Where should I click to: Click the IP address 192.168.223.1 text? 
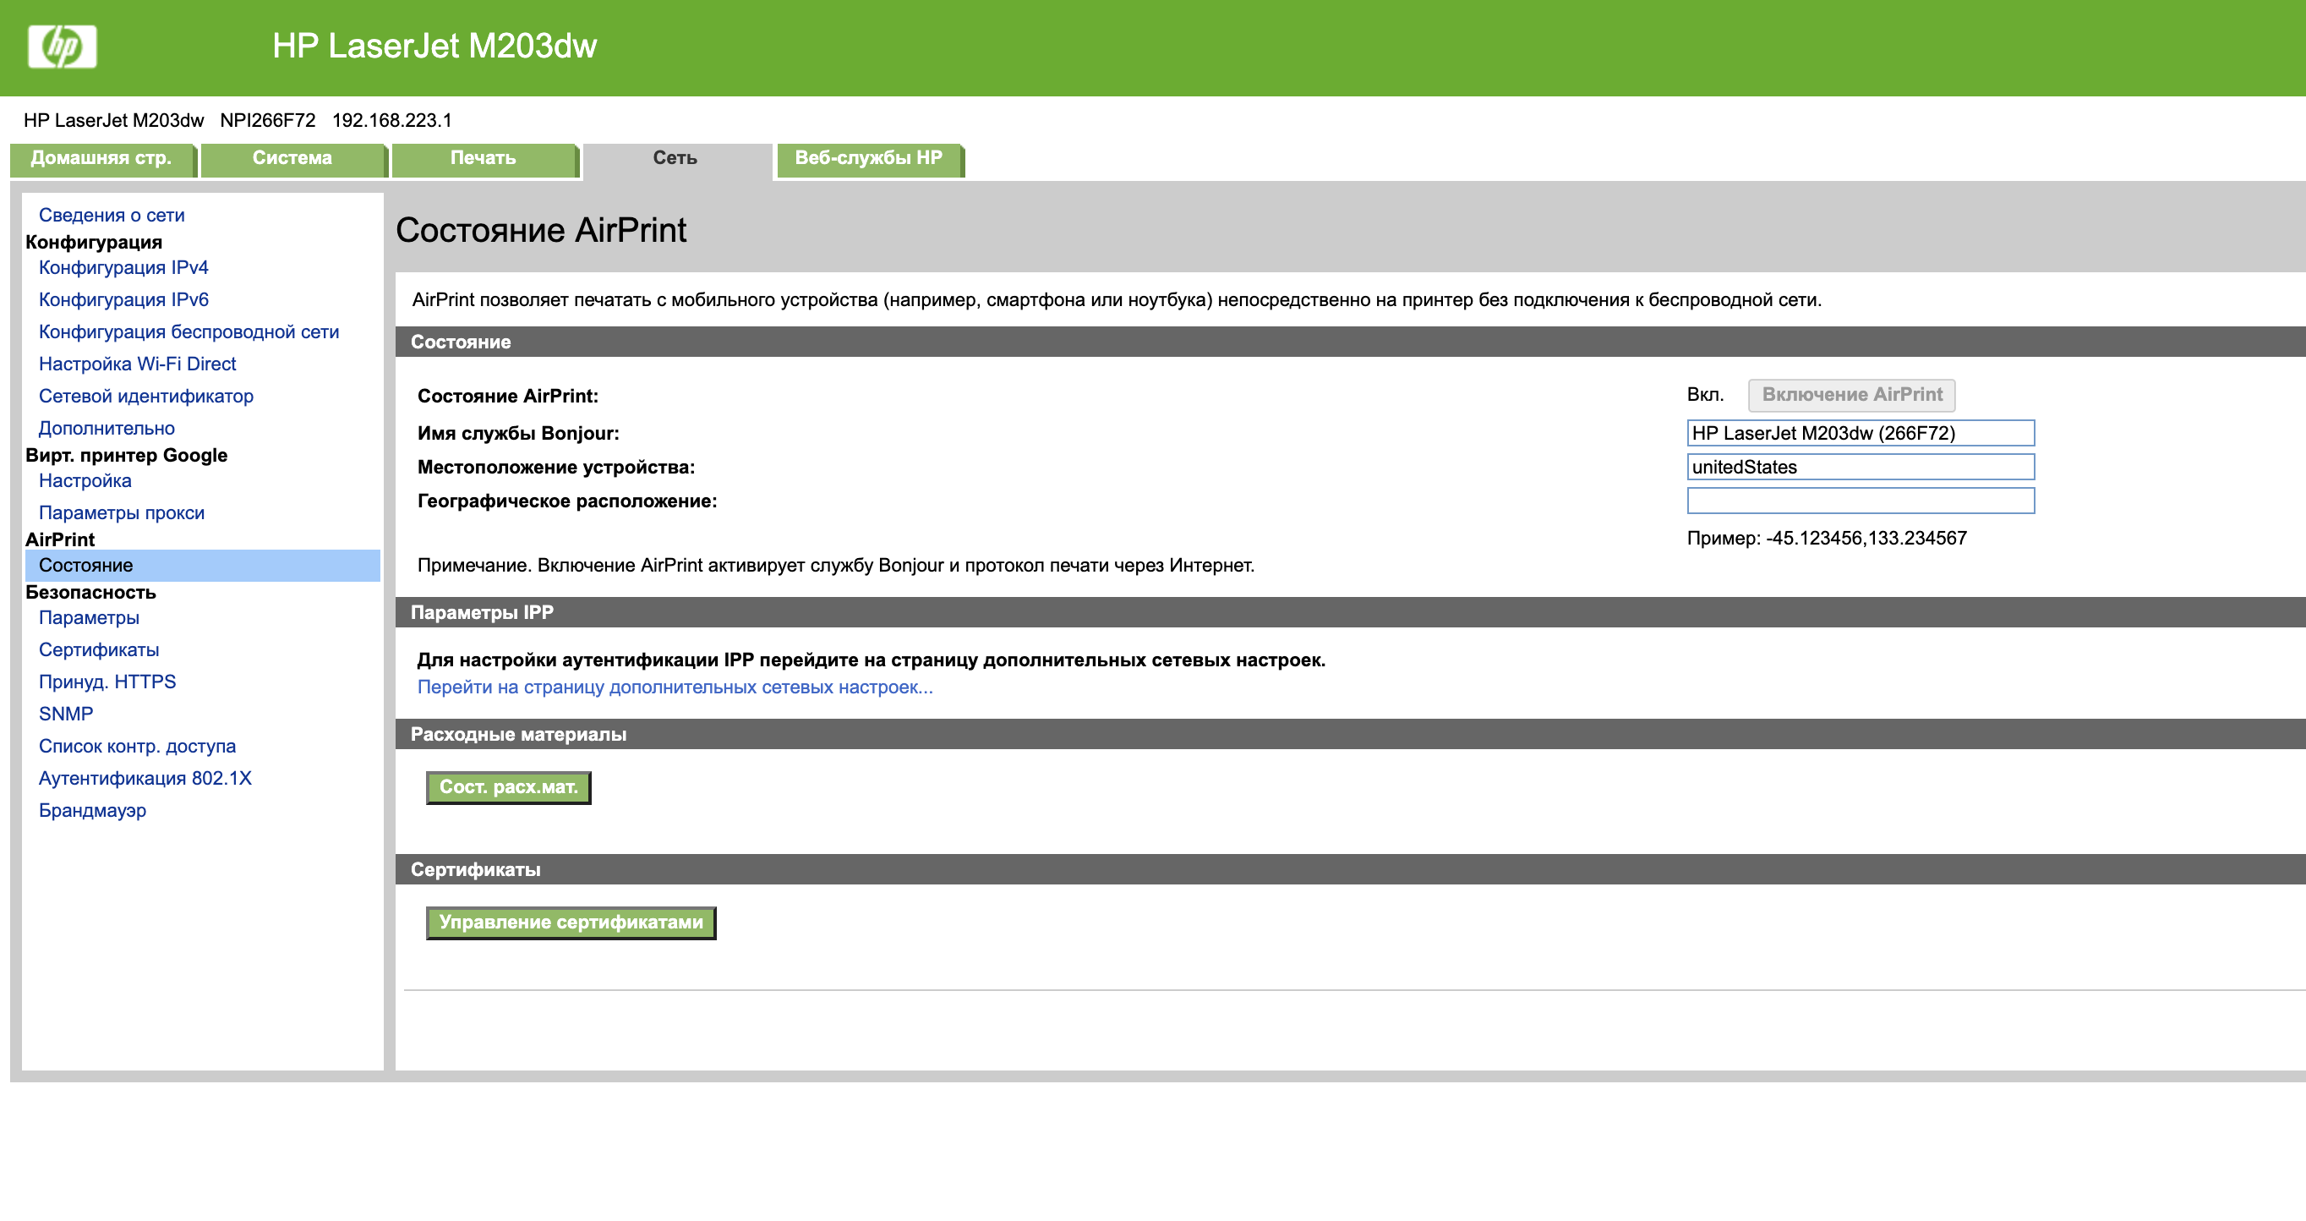pos(392,120)
